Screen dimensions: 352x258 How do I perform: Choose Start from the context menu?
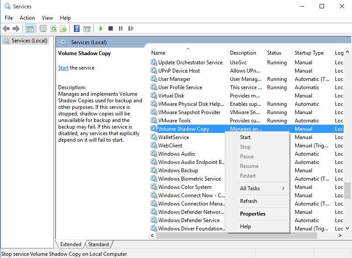coord(245,137)
